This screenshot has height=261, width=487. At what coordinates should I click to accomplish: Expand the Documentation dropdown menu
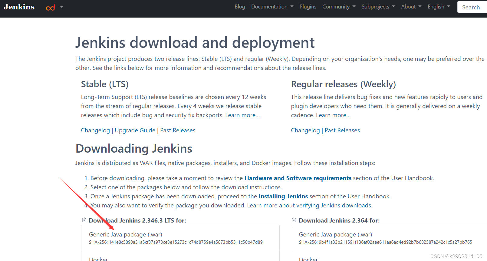[272, 7]
